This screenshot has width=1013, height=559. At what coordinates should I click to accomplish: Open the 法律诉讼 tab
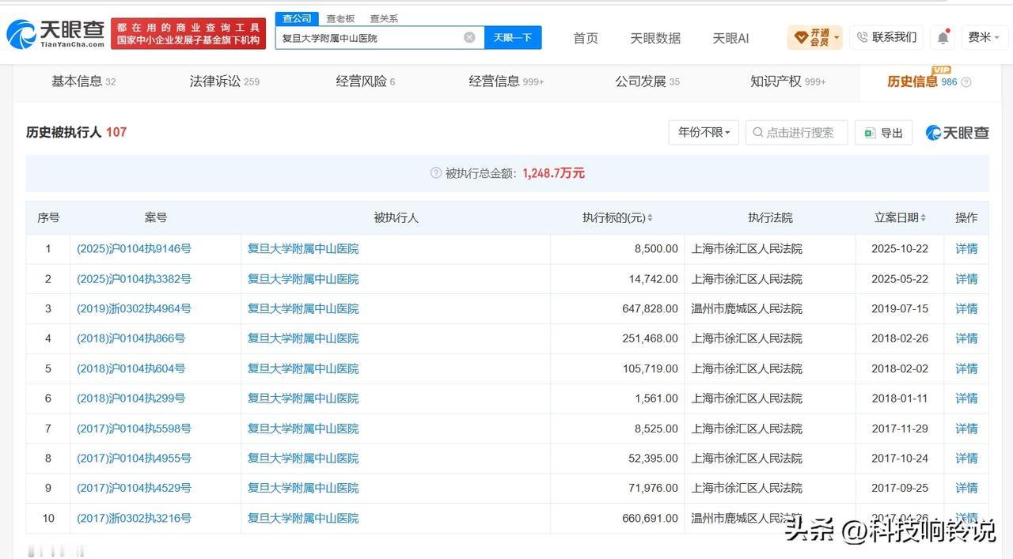(224, 81)
